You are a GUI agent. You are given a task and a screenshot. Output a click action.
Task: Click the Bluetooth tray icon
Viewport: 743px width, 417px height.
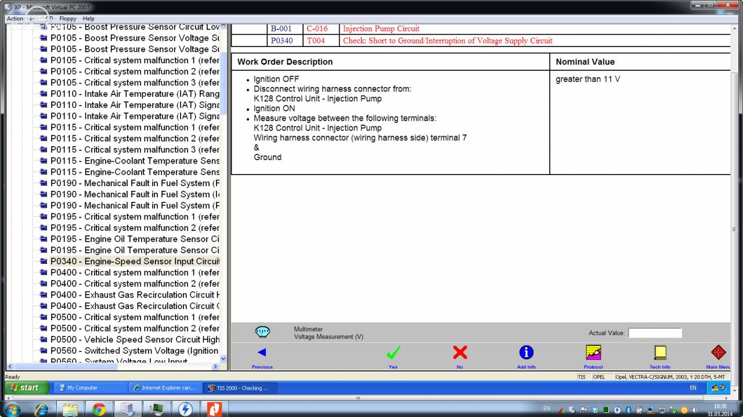tap(627, 409)
